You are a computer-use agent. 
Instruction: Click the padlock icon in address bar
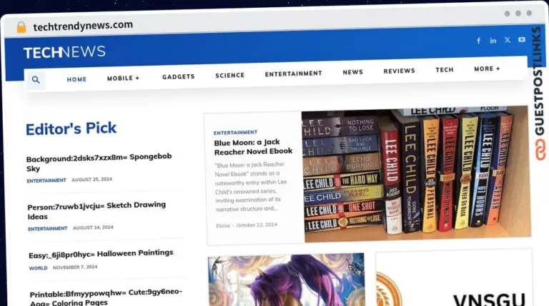point(21,27)
